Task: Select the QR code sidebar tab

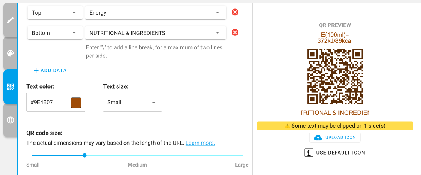Action: 10,87
